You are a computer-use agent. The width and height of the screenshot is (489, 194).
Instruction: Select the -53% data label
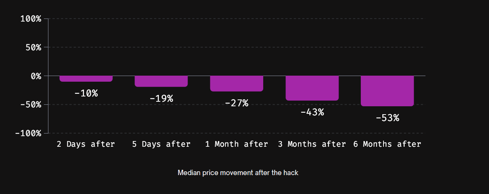[x=387, y=118]
